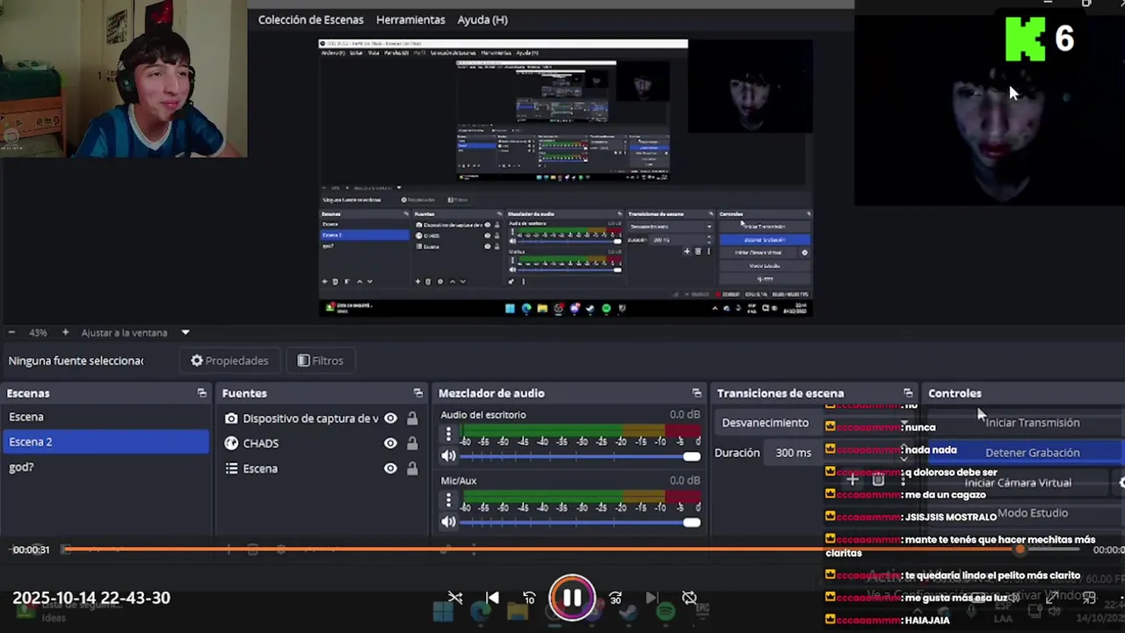This screenshot has height=633, width=1125.
Task: Lock the Escena source in Fuentes
Action: [x=412, y=469]
